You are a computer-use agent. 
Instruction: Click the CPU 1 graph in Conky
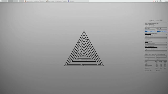click(x=150, y=31)
